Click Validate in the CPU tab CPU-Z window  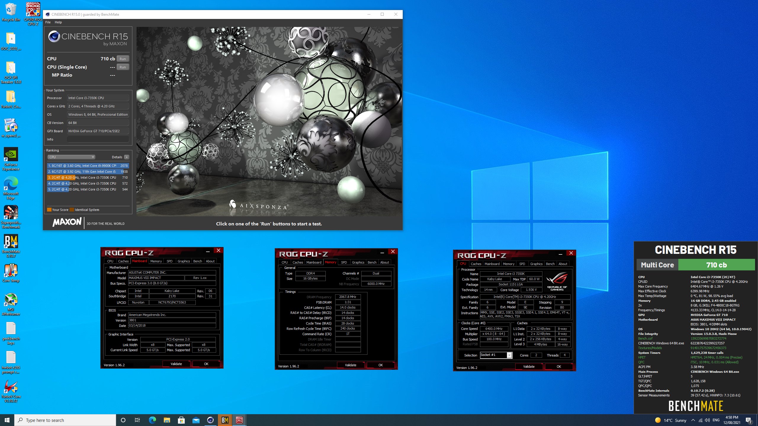tap(529, 367)
